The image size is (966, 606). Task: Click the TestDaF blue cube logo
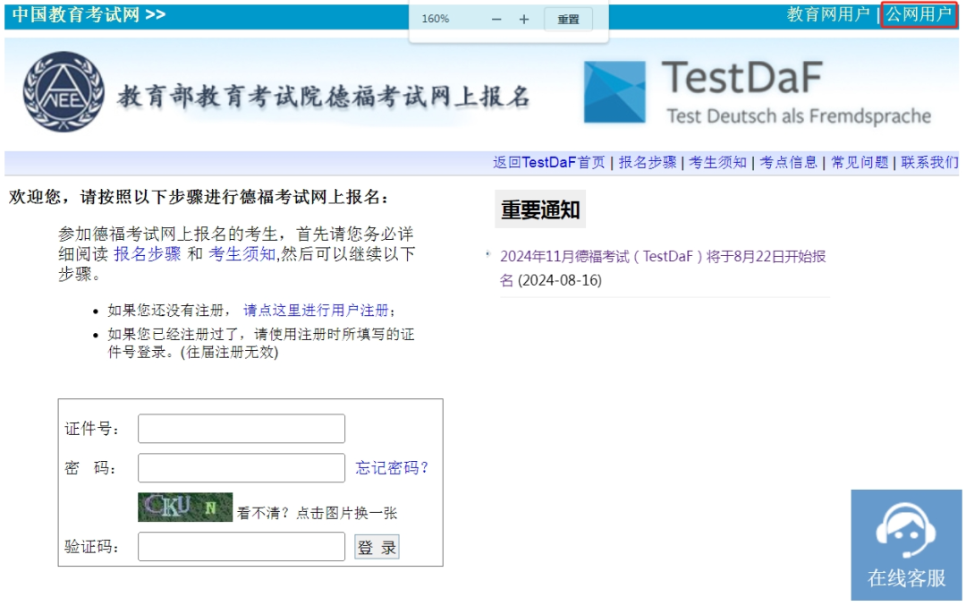(x=614, y=91)
